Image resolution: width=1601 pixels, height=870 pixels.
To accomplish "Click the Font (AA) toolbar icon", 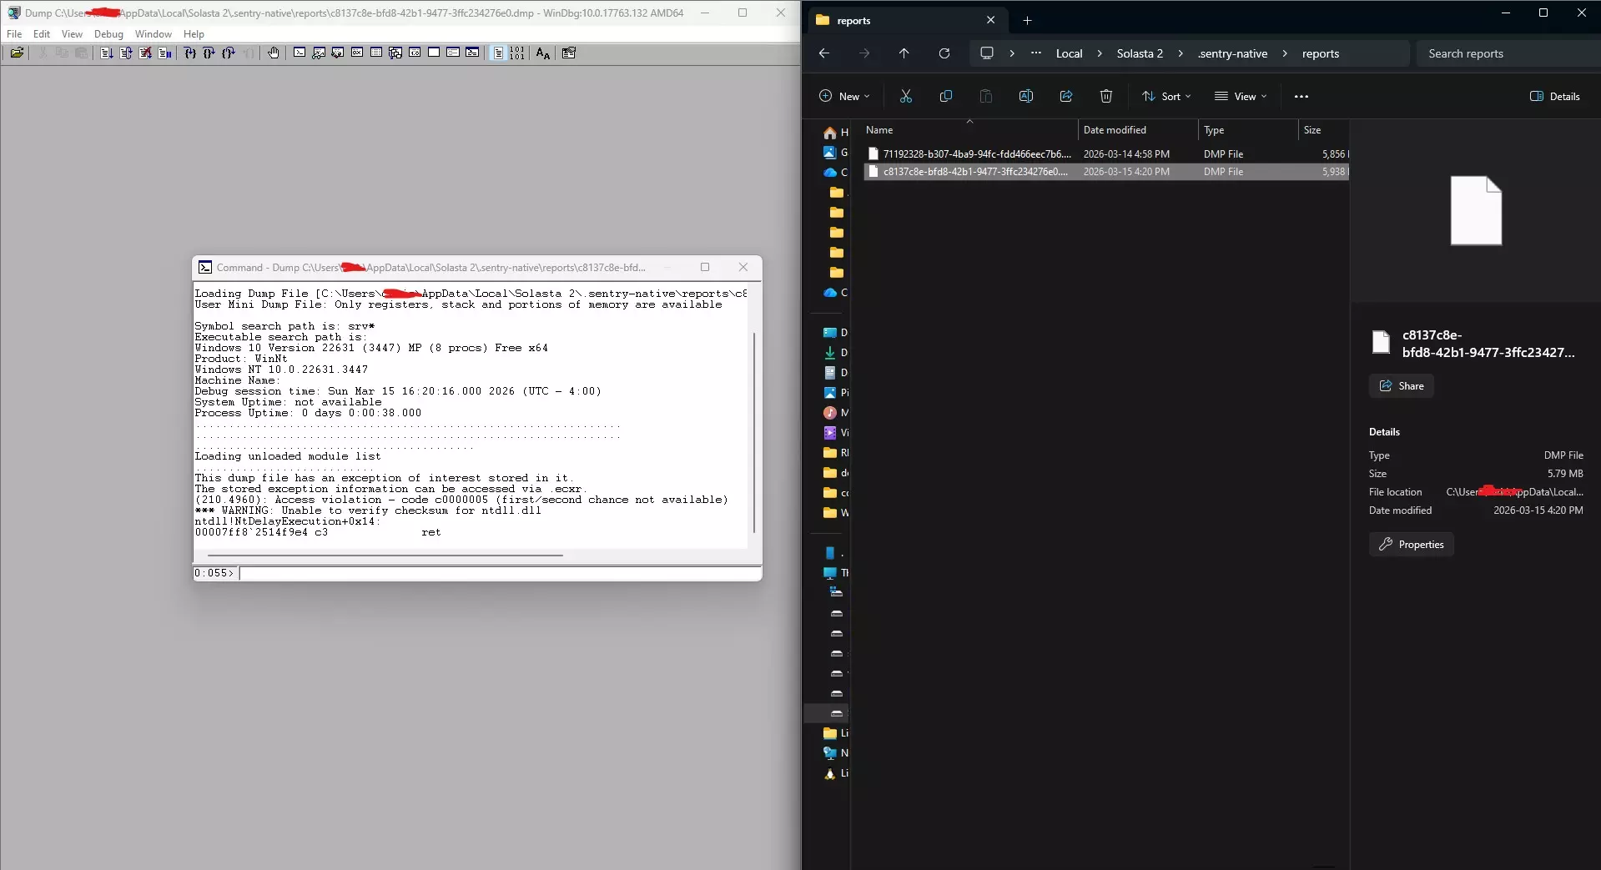I will point(543,53).
